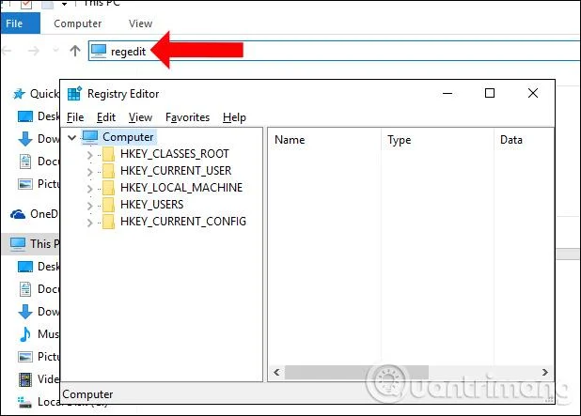Image resolution: width=581 pixels, height=416 pixels.
Task: Open the Registry Editor File menu
Action: [75, 117]
